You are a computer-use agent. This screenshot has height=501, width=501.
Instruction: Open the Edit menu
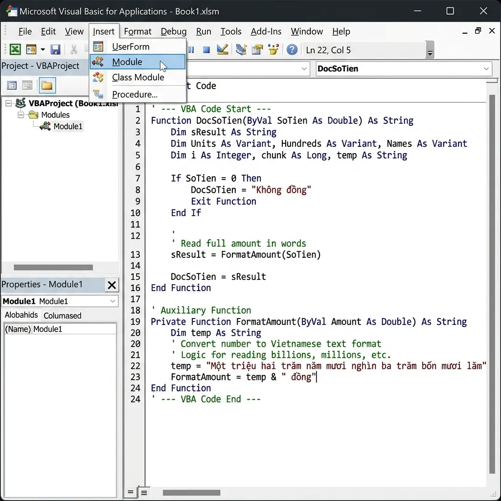[48, 31]
